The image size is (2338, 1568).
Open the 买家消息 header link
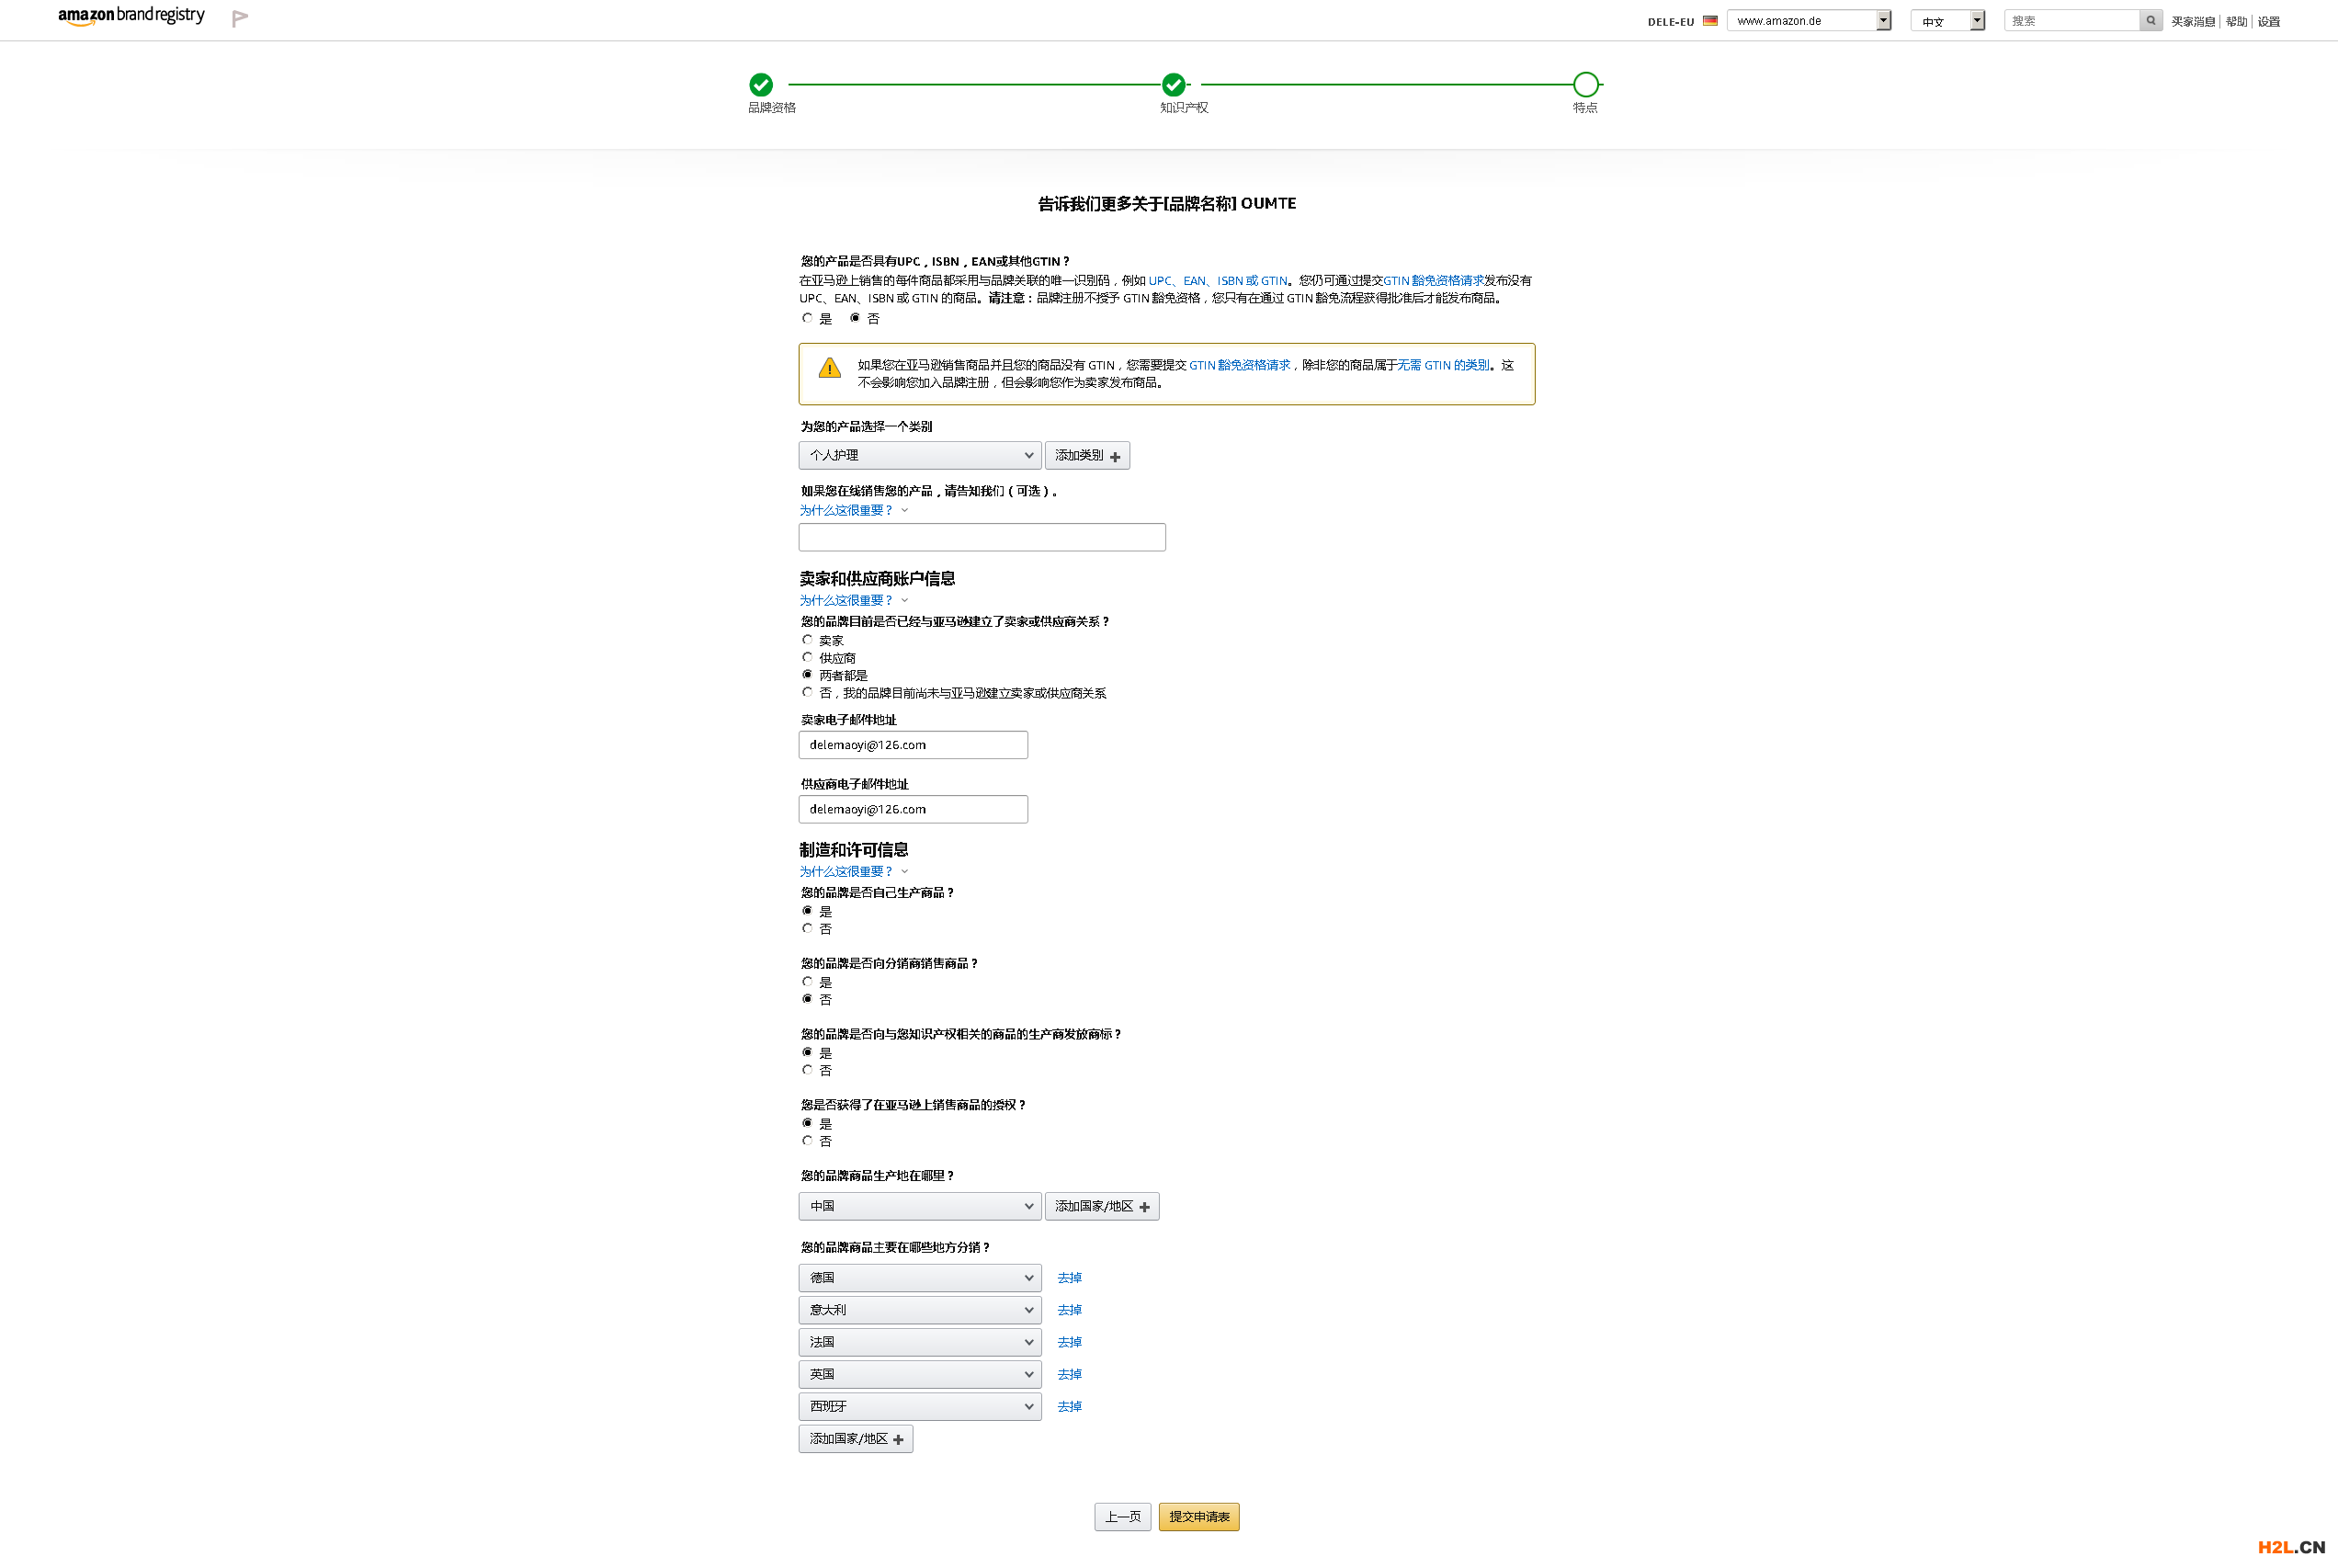click(2193, 21)
